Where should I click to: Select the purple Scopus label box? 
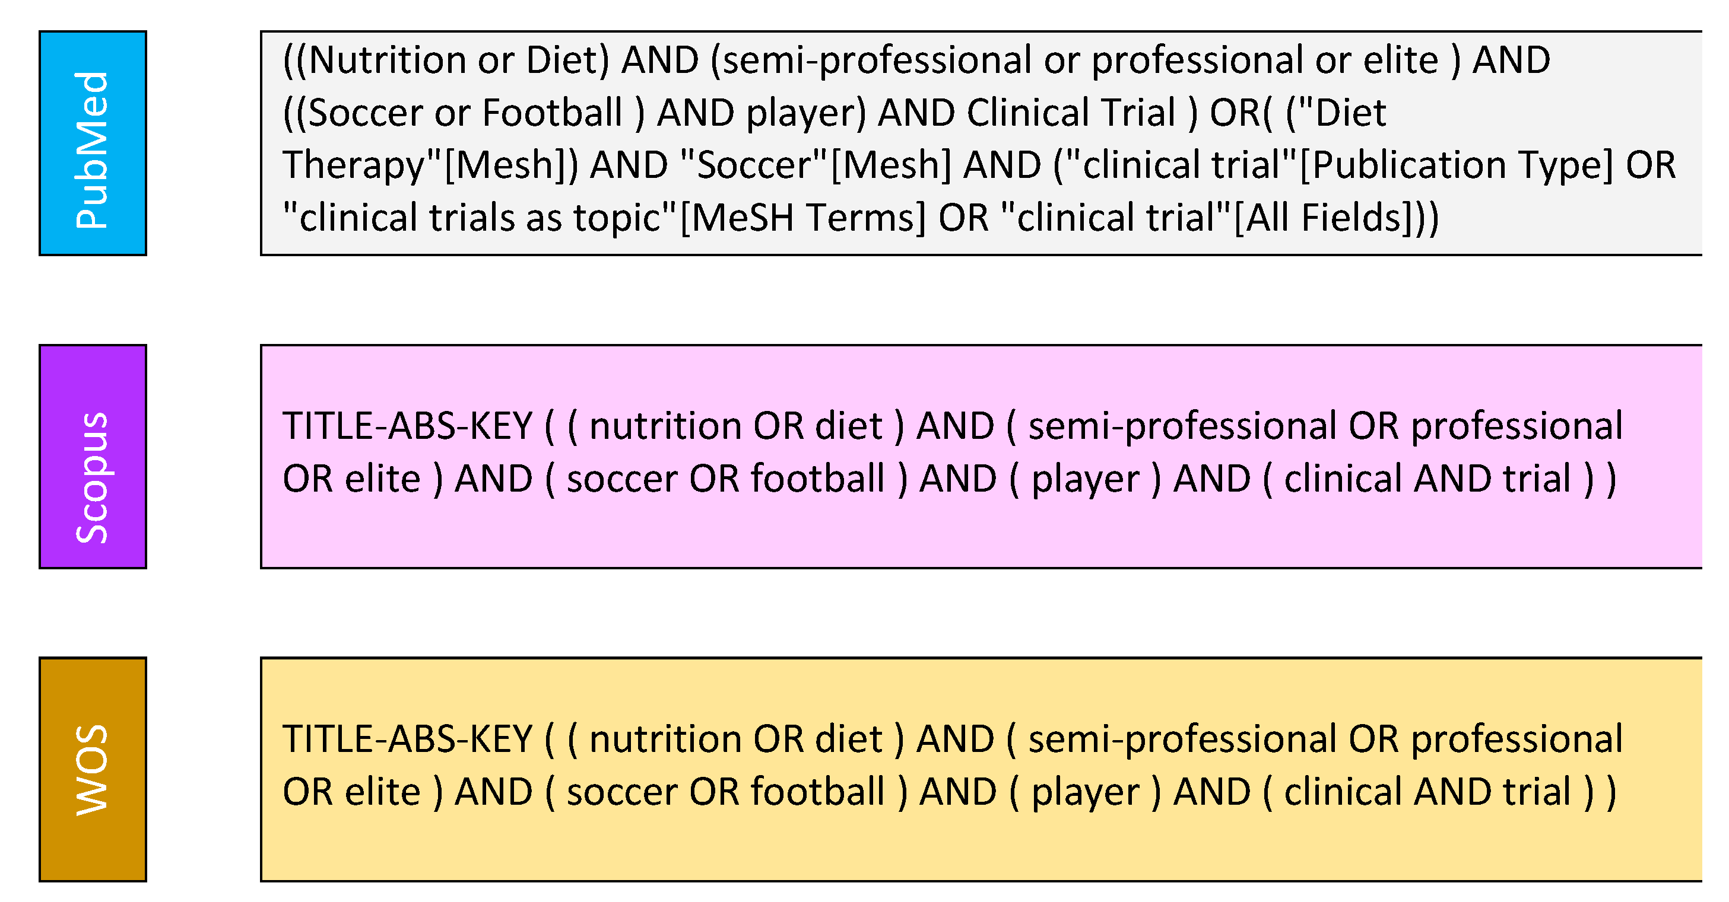(93, 457)
